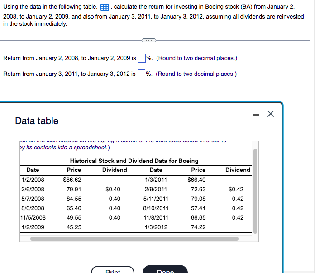Select the 2/6/2008 date cell
This screenshot has height=273, width=315.
pyautogui.click(x=33, y=189)
